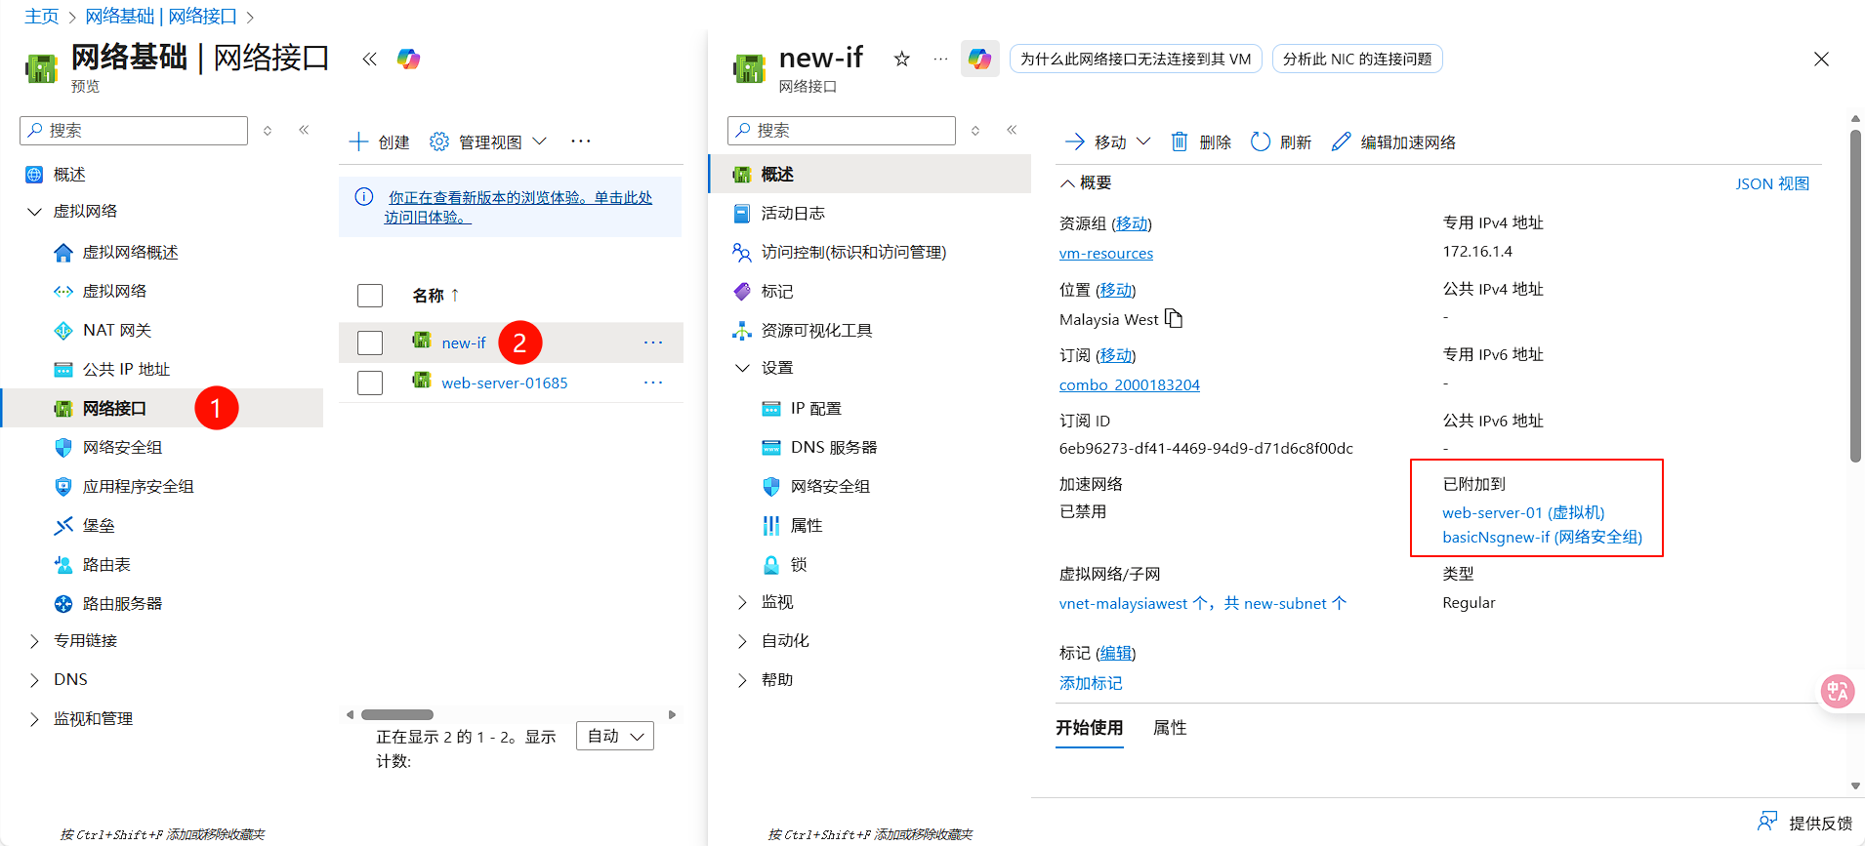Favorite new-if with the star icon

(x=902, y=59)
